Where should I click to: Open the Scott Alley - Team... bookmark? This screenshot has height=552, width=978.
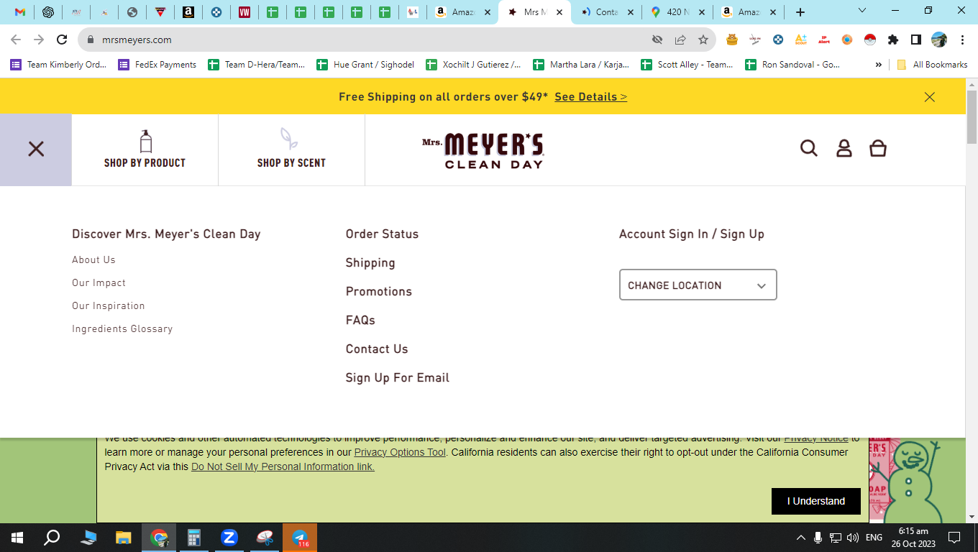tap(687, 65)
